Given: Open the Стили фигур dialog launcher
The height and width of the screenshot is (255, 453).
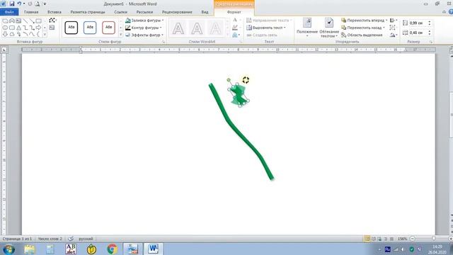Looking at the screenshot, I should [164, 42].
